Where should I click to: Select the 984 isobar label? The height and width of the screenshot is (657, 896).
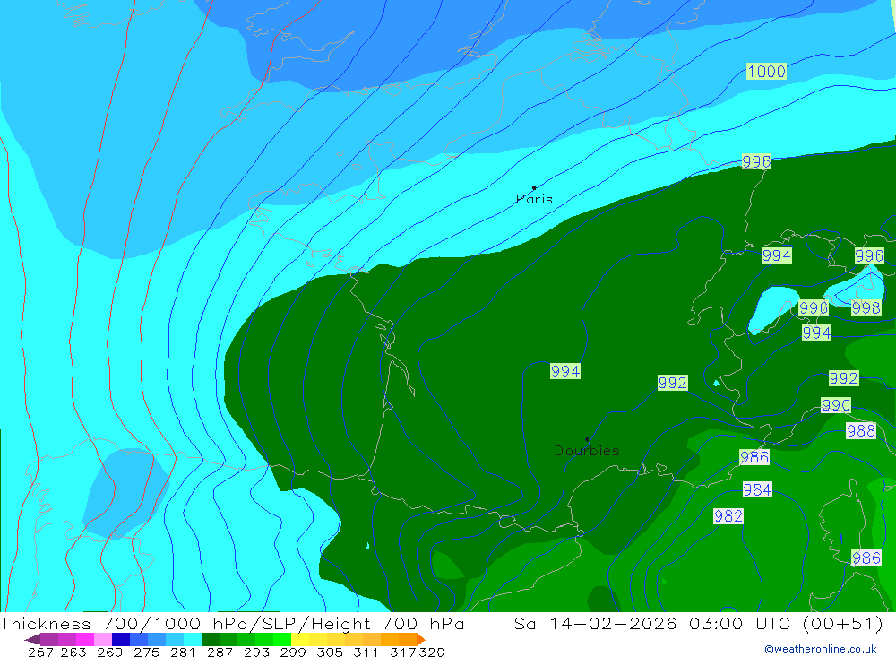(x=757, y=490)
